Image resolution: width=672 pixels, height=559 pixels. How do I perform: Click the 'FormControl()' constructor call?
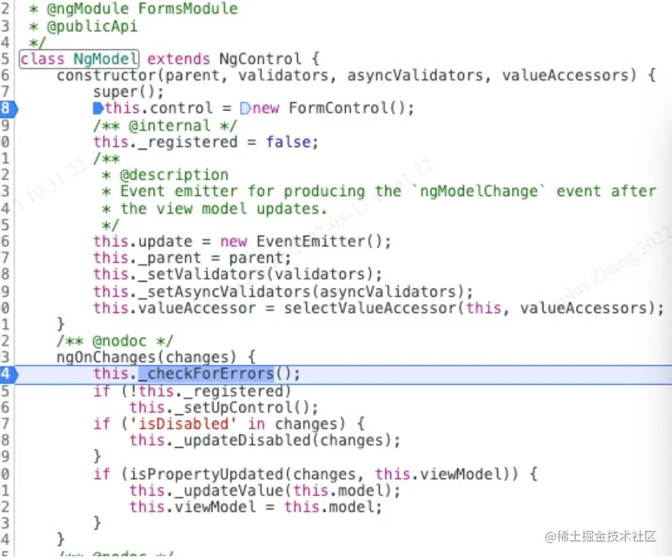point(346,108)
